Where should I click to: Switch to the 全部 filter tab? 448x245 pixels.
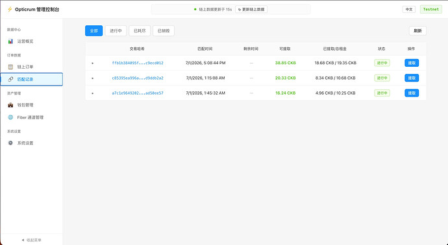tap(93, 31)
